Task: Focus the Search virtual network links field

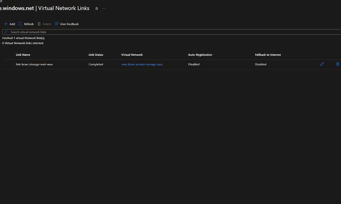Action: point(172,32)
